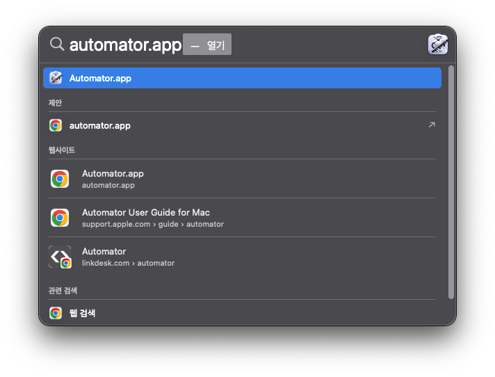Click the Automator icon in highlighted top result
Screen dimensions: 495x377
tap(56, 78)
